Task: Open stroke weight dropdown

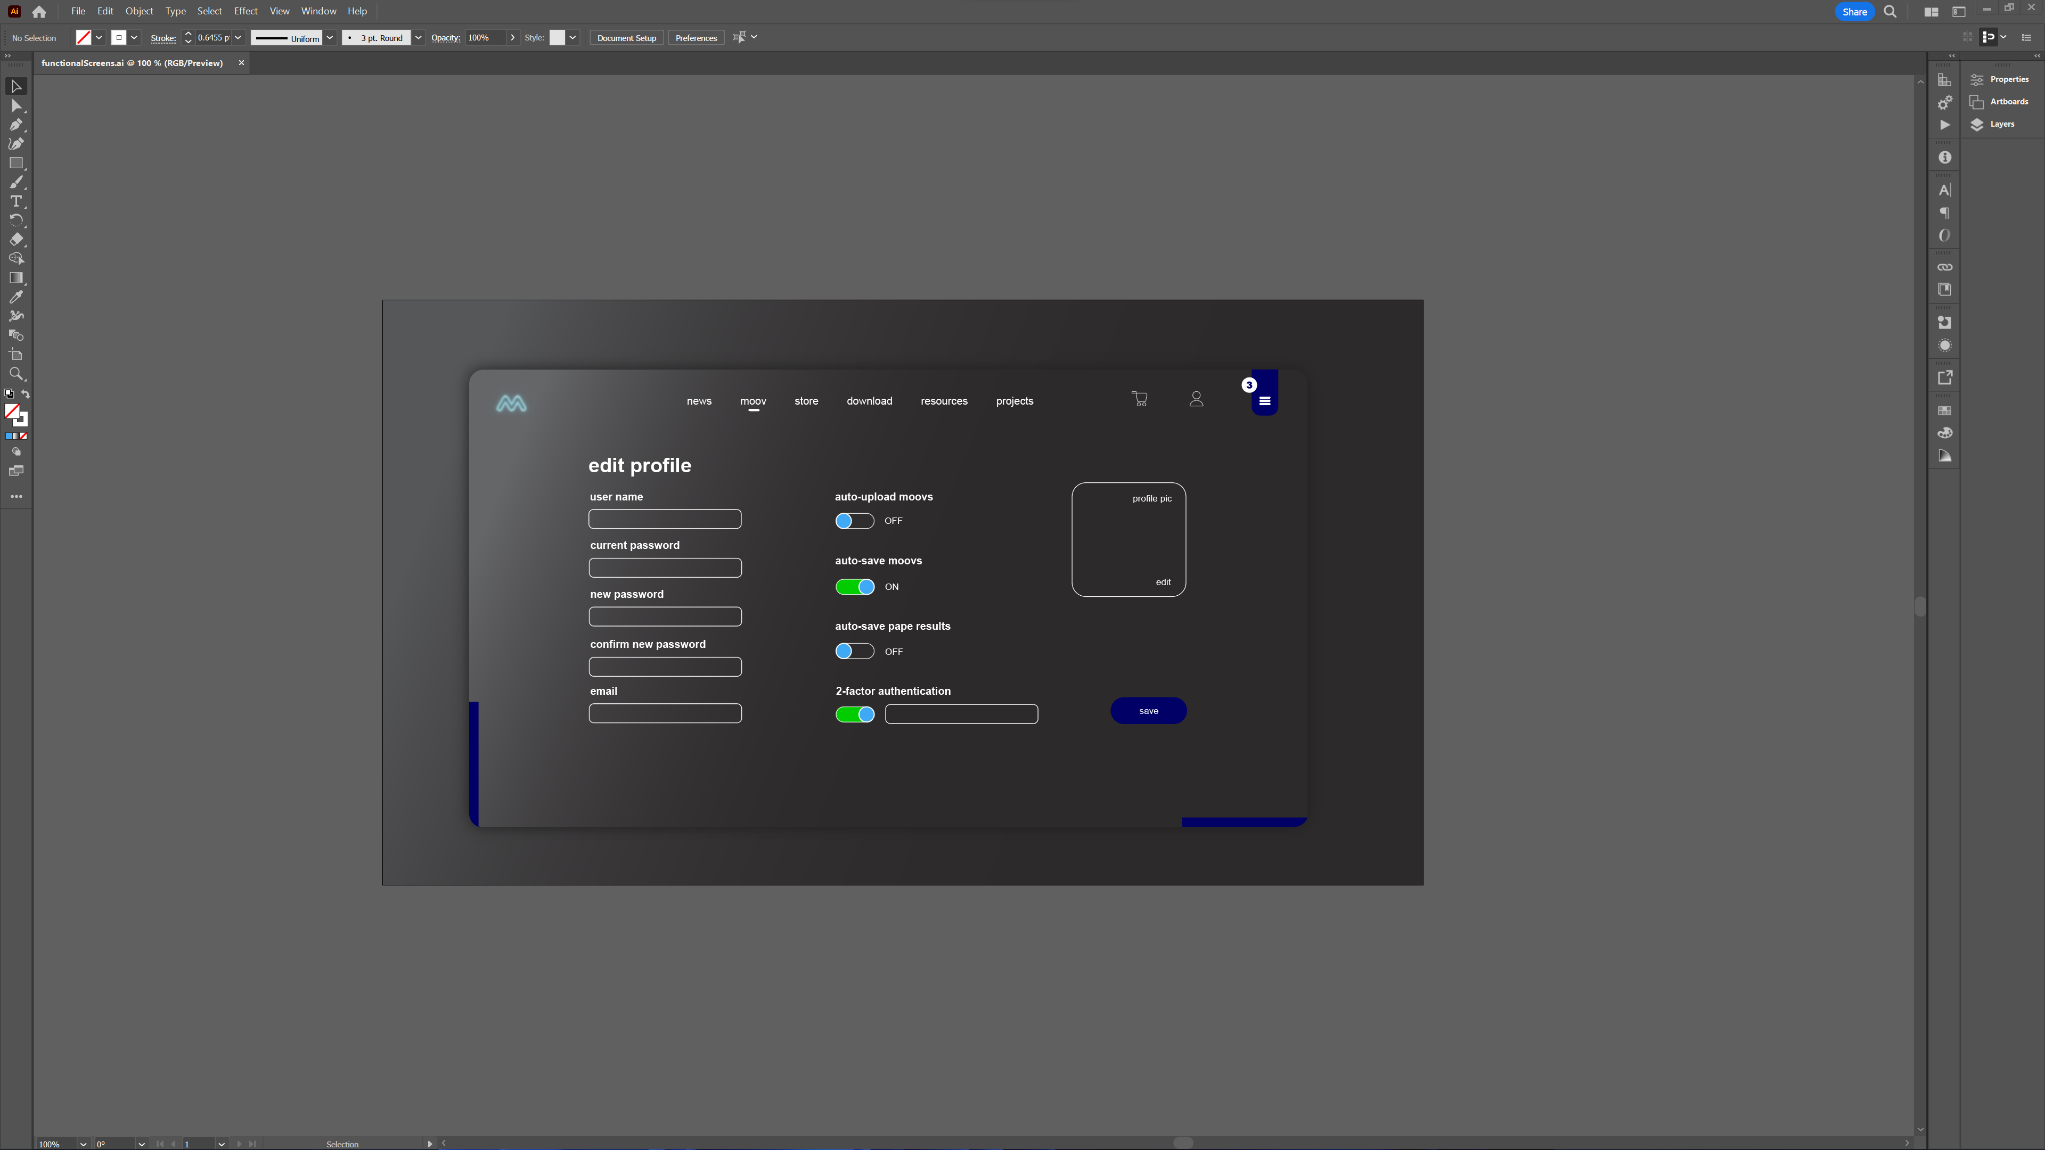Action: coord(238,37)
